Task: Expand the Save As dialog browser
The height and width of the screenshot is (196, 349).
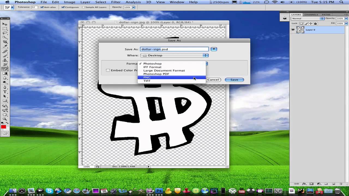Action: point(214,49)
